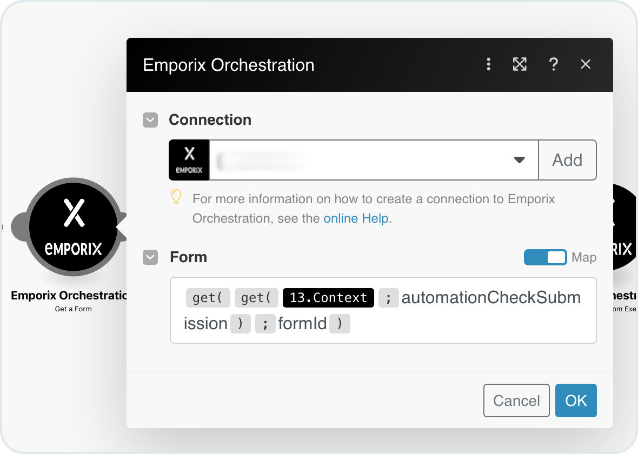The width and height of the screenshot is (638, 454).
Task: Click the formId text in Form field
Action: [x=302, y=324]
